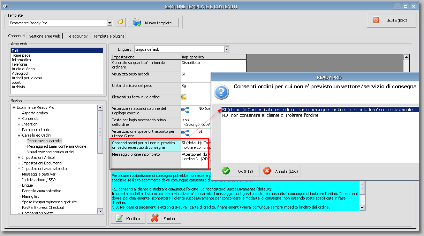Expand the Contenuti tree node
Viewport: 424px width, 236px height.
[x=19, y=119]
